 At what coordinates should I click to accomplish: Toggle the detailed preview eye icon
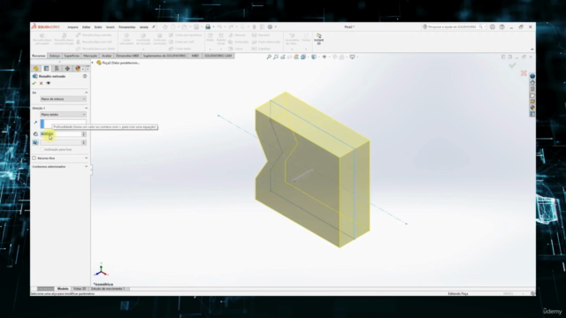pyautogui.click(x=48, y=83)
